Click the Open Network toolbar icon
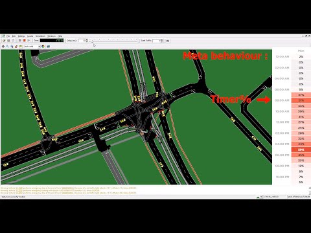The height and width of the screenshot is (233, 311). point(8,40)
